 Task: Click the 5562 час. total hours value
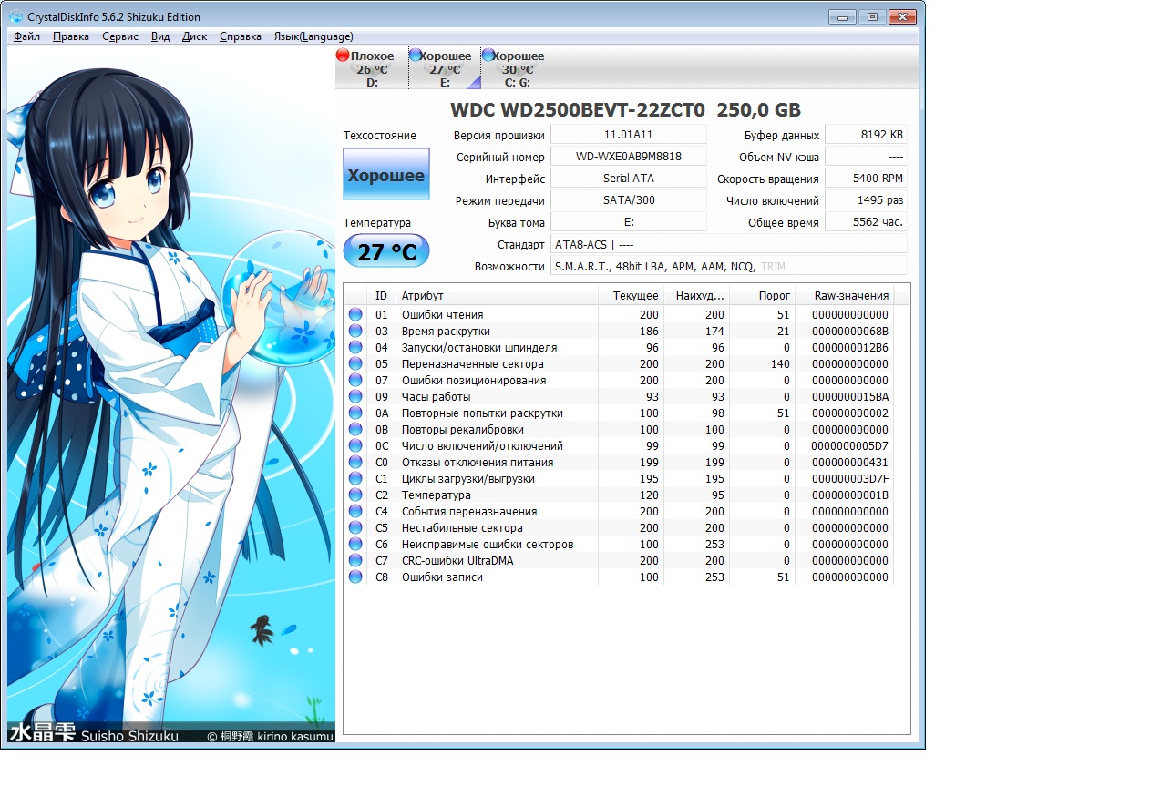tap(866, 222)
